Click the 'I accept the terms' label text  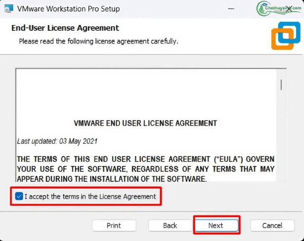90,196
